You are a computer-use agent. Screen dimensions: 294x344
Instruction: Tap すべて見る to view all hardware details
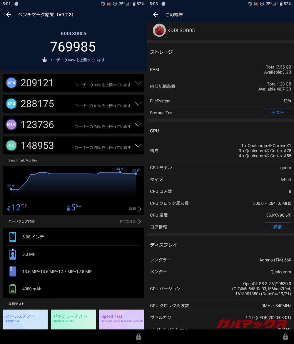tap(128, 221)
